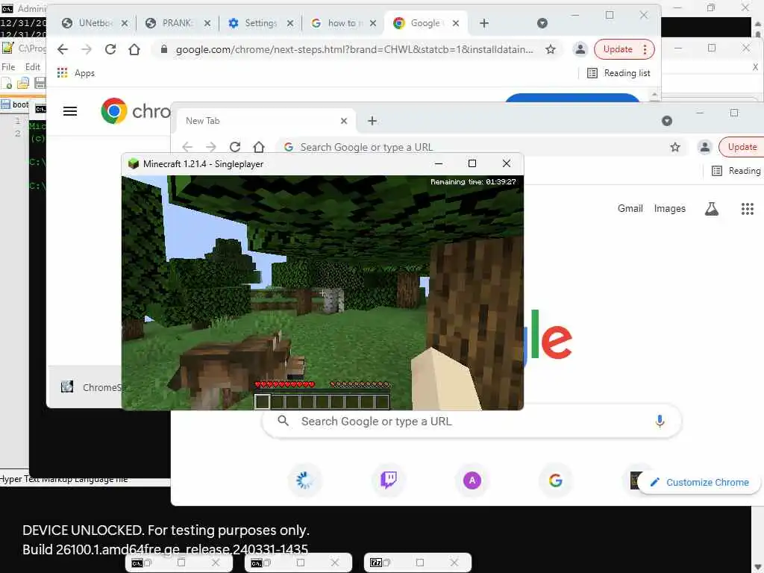Close the Settings tab
The image size is (764, 573).
(290, 23)
